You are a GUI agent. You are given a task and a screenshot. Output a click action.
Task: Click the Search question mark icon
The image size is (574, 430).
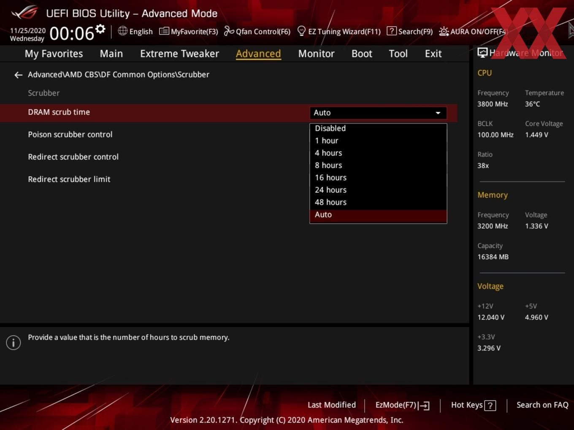coord(392,31)
